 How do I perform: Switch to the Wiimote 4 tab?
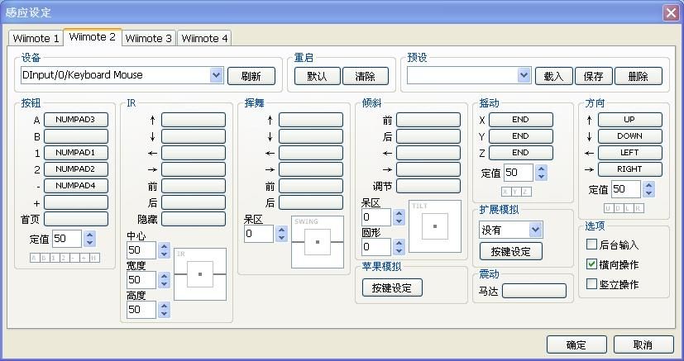click(204, 38)
